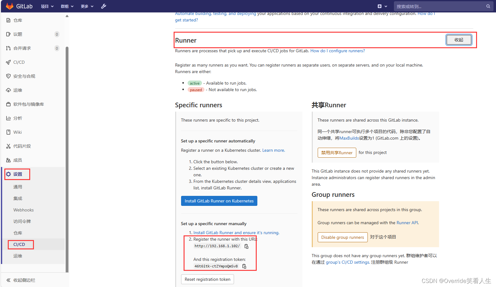Select Webhooks under settings
496x287 pixels.
23,210
